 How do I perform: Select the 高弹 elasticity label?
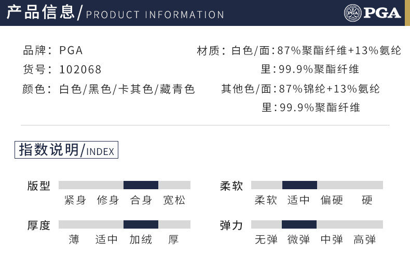click(364, 239)
